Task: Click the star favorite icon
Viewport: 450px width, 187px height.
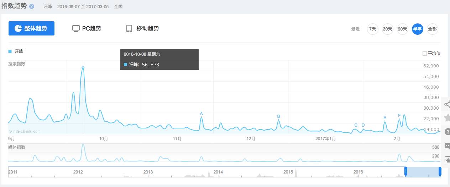Action: pyautogui.click(x=447, y=118)
